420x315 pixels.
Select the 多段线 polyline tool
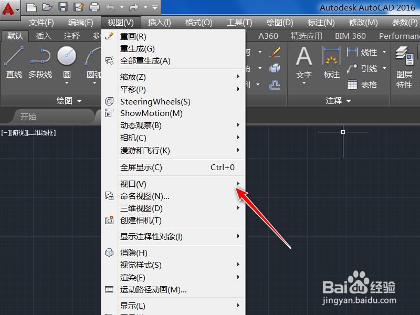click(x=40, y=62)
